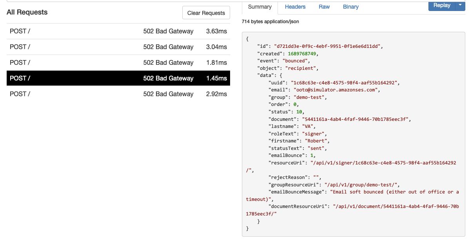View the Binary tab
Image resolution: width=470 pixels, height=239 pixels.
tap(350, 7)
